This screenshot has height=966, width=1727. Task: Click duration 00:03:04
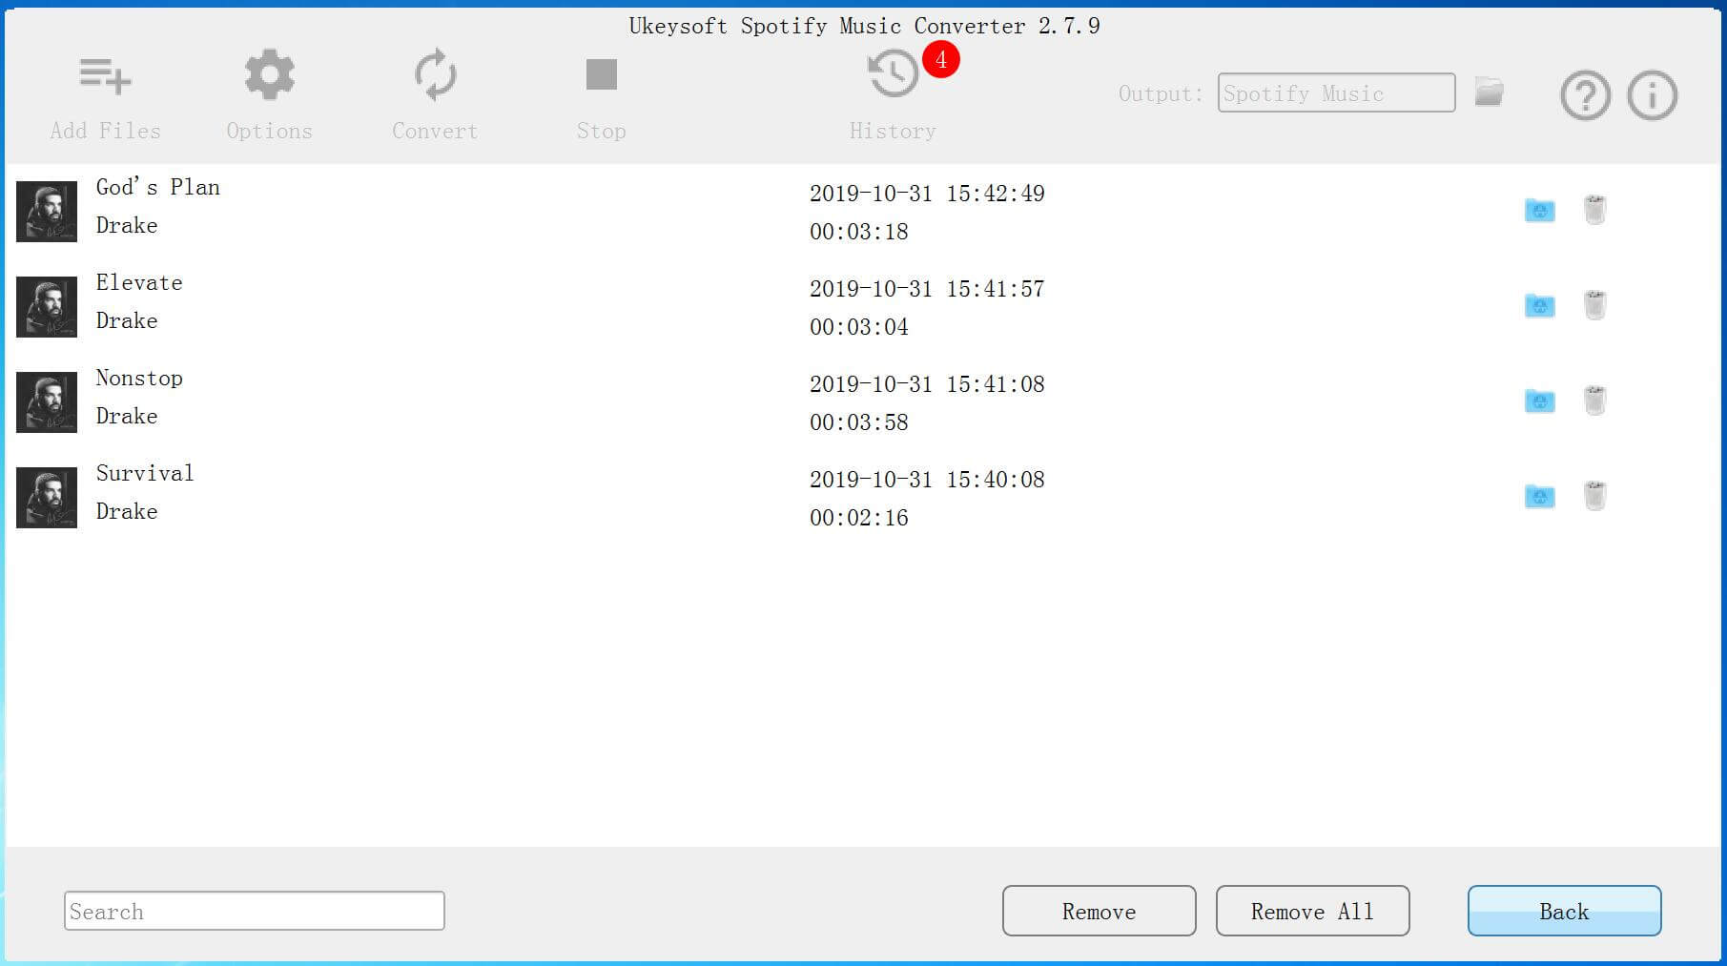(859, 327)
